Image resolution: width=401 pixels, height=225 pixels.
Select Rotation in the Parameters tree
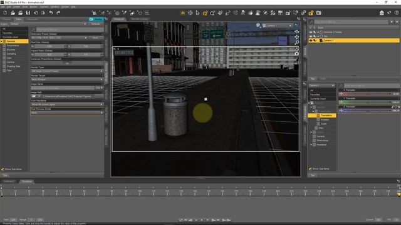(x=325, y=119)
